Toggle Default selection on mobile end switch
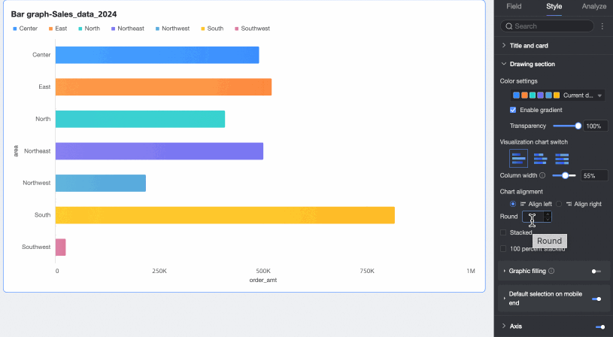613x337 pixels. pyautogui.click(x=596, y=299)
